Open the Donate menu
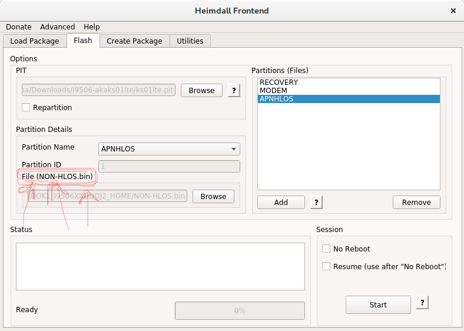464x331 pixels. tap(19, 27)
